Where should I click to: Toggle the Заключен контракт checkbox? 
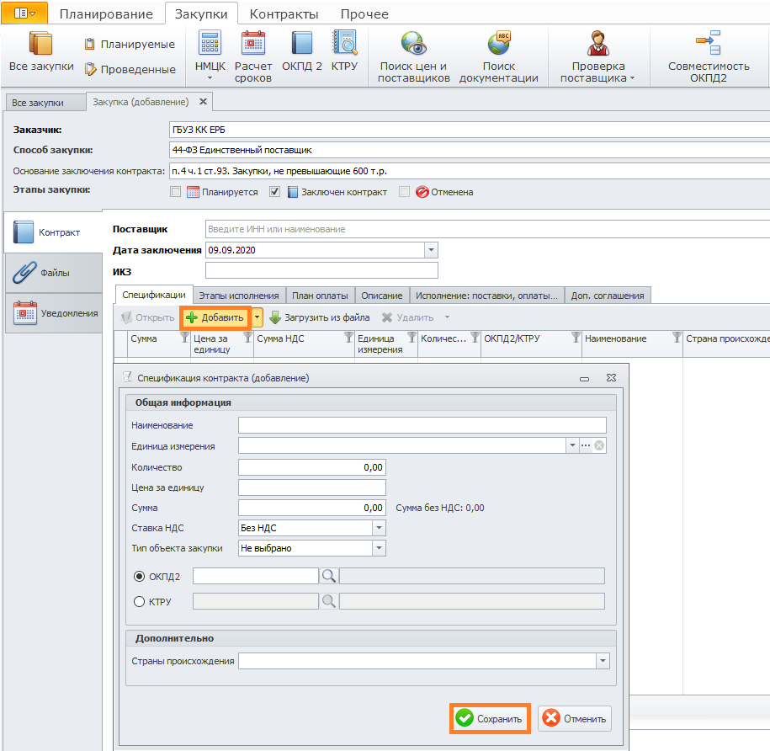pyautogui.click(x=274, y=192)
